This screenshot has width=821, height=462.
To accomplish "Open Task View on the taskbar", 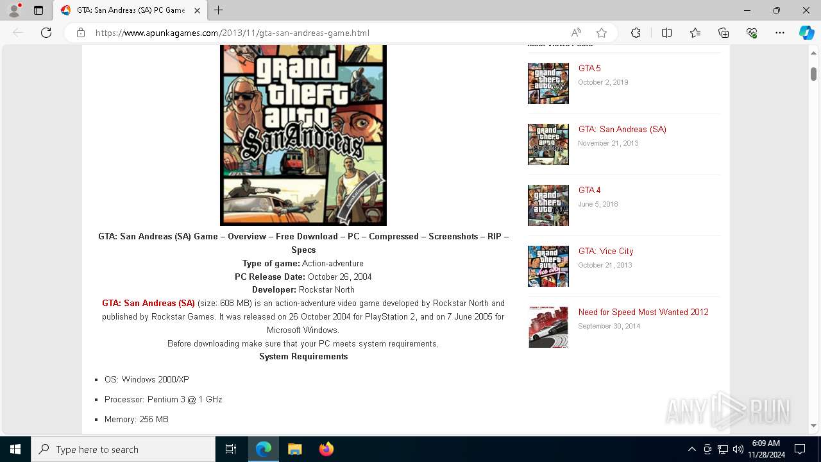I will [231, 449].
